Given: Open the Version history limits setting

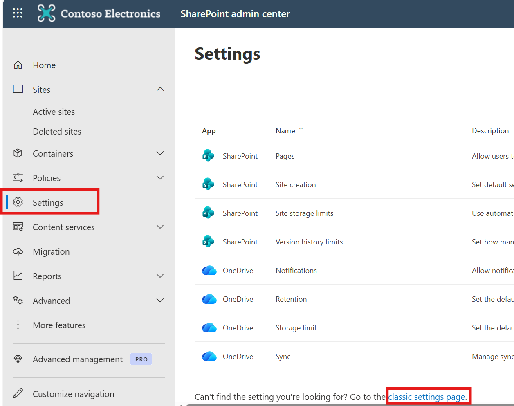Looking at the screenshot, I should 309,242.
